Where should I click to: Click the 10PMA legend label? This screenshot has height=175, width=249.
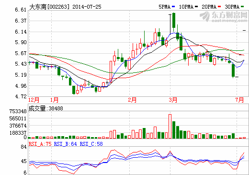pyautogui.click(x=186, y=7)
